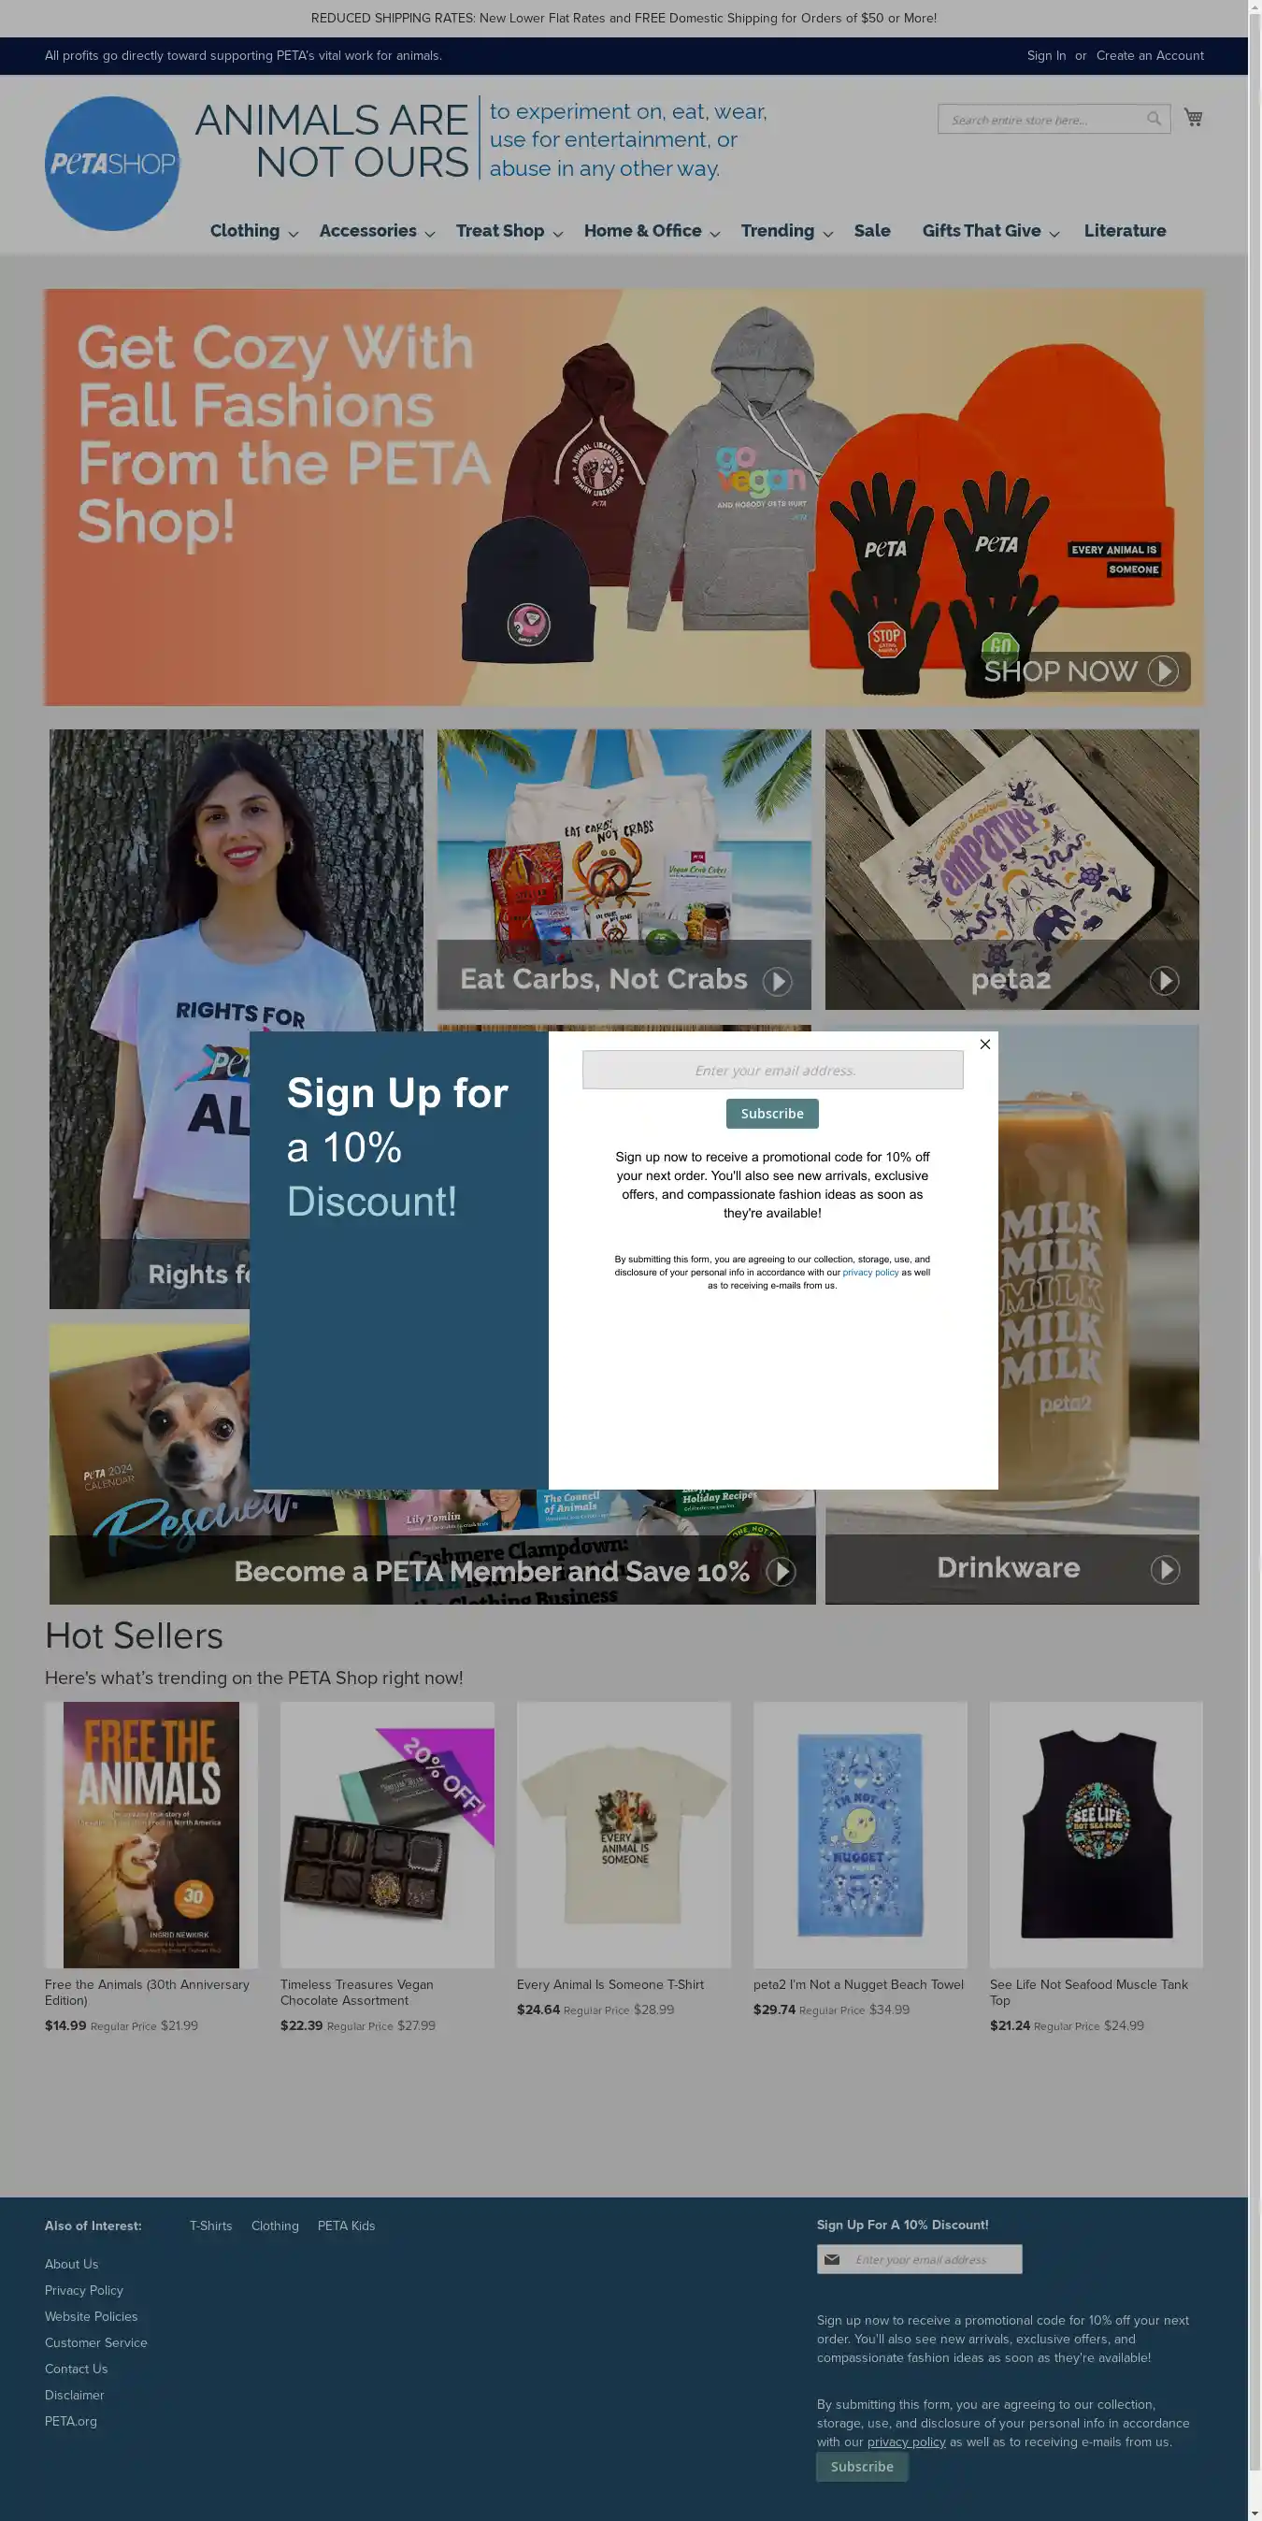Open the Literature menu item

(x=1124, y=231)
